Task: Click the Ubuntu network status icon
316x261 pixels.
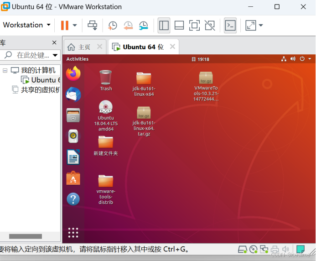Action: (x=284, y=59)
